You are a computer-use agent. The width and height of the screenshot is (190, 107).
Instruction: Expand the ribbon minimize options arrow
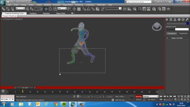(74, 13)
